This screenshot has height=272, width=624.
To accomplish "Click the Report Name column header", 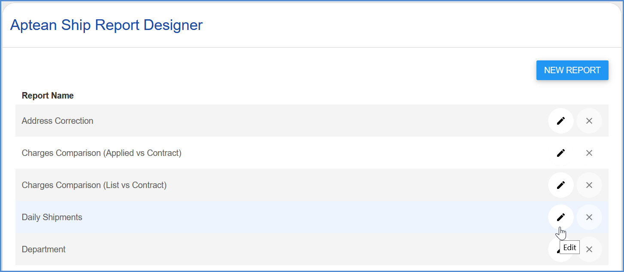I will click(48, 96).
